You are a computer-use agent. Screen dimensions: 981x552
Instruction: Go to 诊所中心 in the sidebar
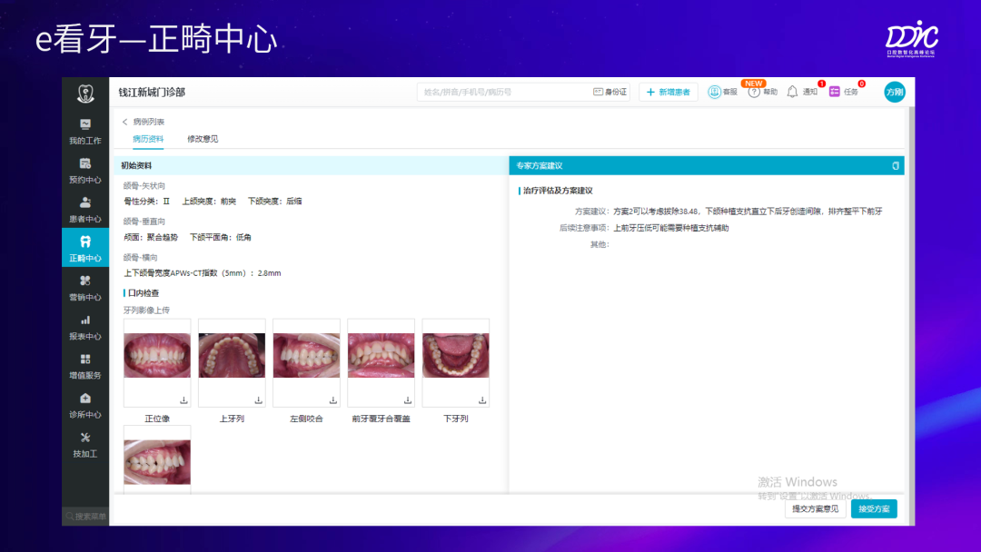85,406
